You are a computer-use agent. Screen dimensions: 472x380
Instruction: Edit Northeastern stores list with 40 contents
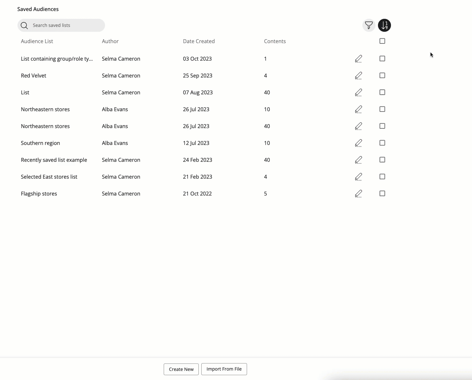click(358, 126)
